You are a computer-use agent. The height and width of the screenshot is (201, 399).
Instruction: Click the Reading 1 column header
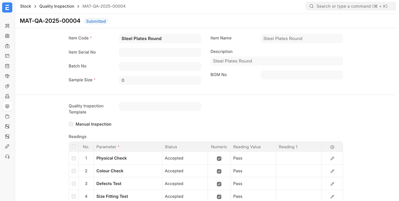click(x=299, y=147)
